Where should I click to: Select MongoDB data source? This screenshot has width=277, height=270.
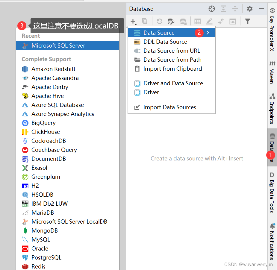67,231
